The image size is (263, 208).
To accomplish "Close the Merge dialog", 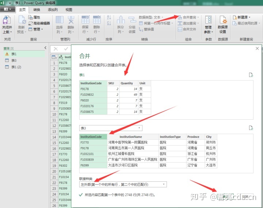I will pos(257,49).
